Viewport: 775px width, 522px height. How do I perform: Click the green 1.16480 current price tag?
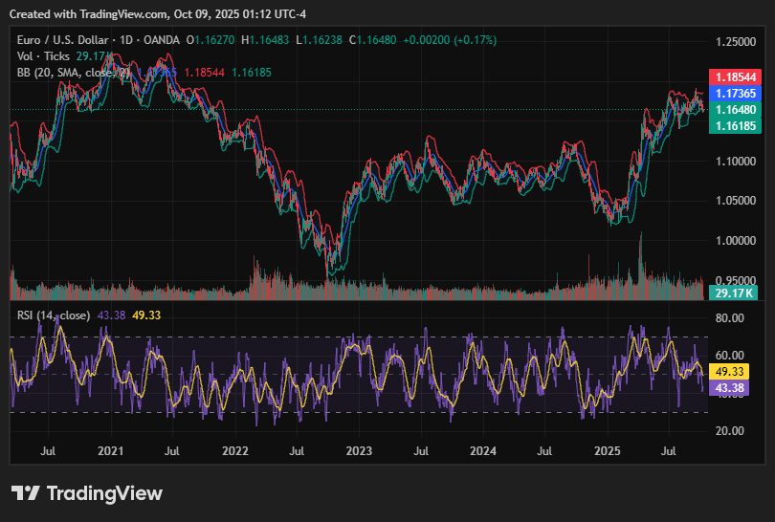pyautogui.click(x=734, y=110)
